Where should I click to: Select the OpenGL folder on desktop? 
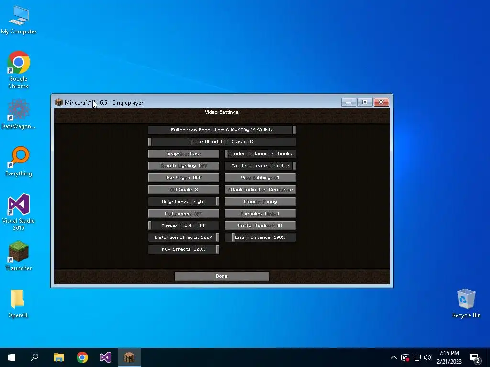(x=18, y=303)
